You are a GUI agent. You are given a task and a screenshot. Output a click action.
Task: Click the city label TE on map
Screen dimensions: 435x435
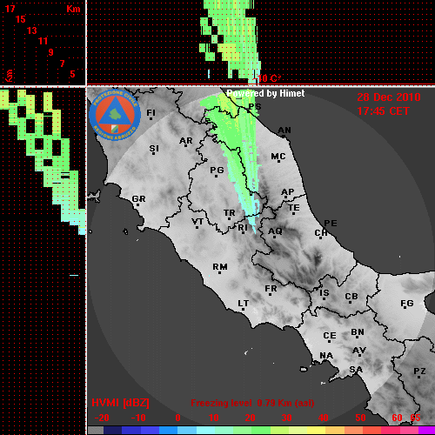point(293,208)
